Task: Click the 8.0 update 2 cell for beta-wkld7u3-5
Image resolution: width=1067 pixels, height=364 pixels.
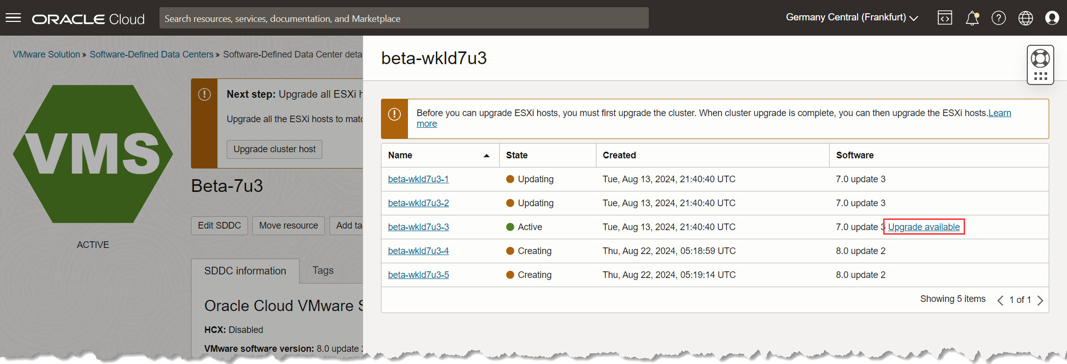Action: tap(861, 275)
